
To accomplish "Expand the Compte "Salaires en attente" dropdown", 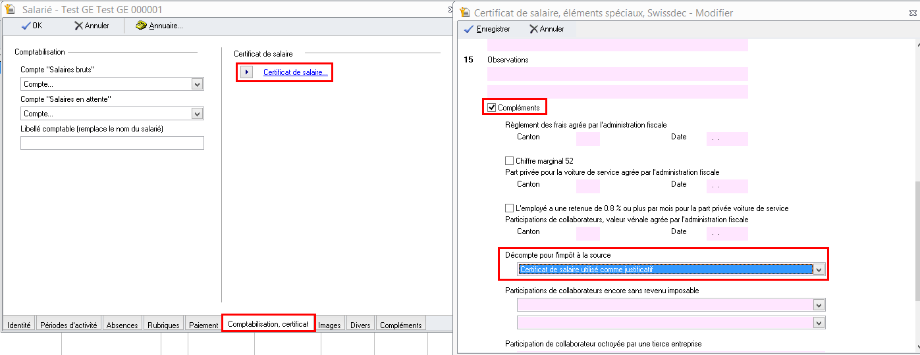I will click(x=196, y=114).
